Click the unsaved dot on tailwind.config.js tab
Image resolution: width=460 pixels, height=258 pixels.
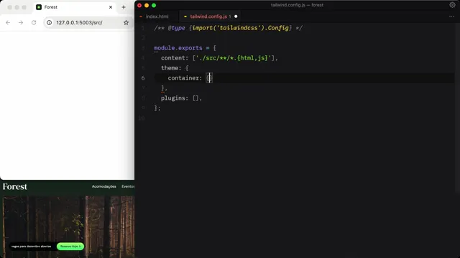click(x=236, y=16)
